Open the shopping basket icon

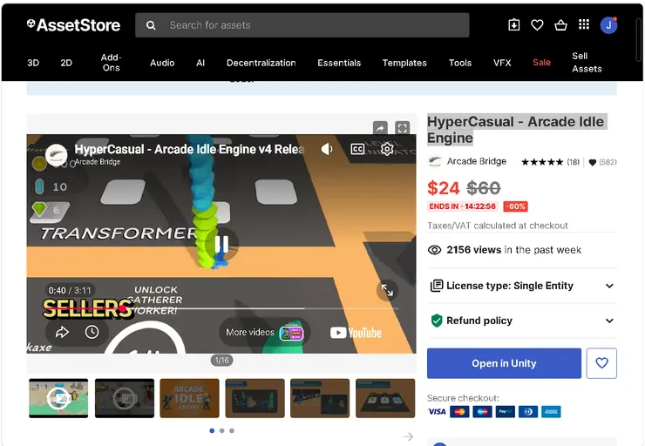[560, 25]
